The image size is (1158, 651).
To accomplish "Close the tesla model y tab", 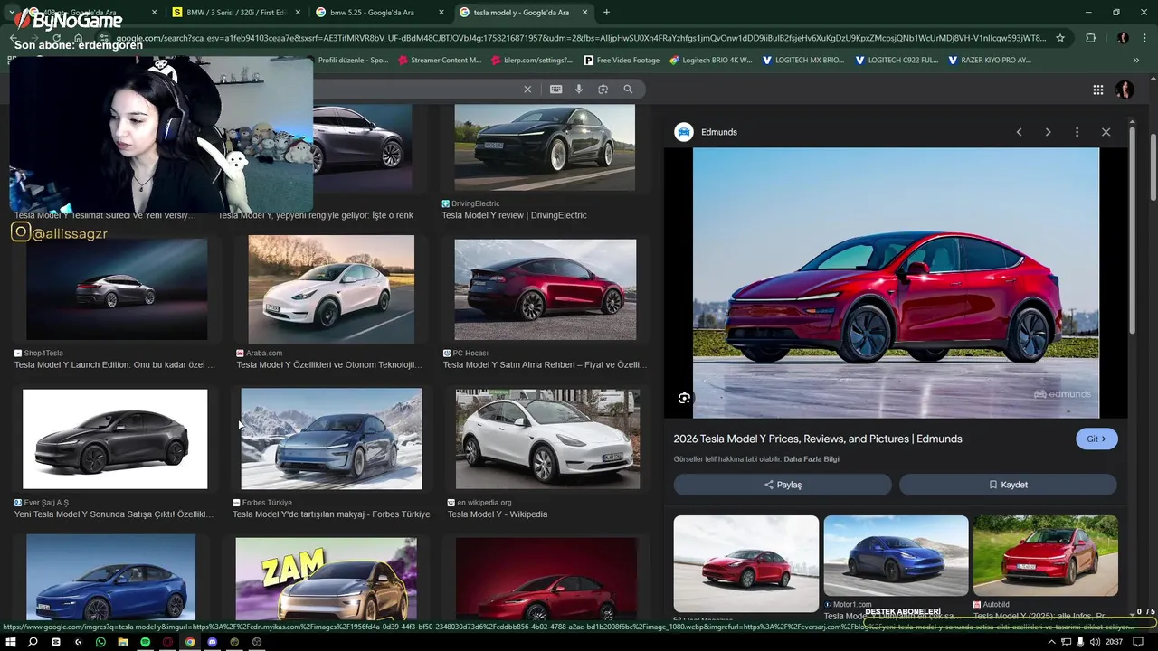I will click(x=584, y=13).
